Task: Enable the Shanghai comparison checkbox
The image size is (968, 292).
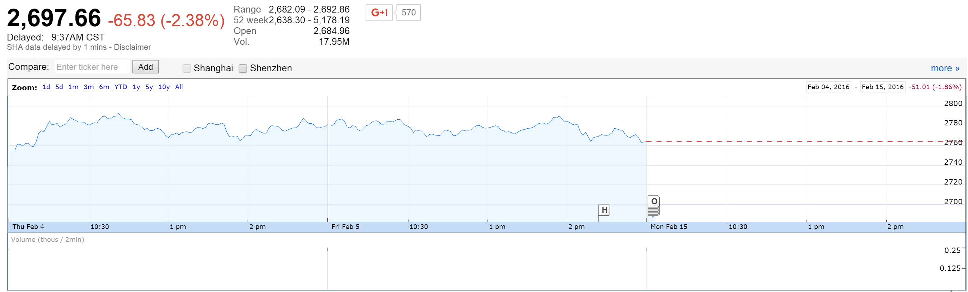Action: [187, 68]
